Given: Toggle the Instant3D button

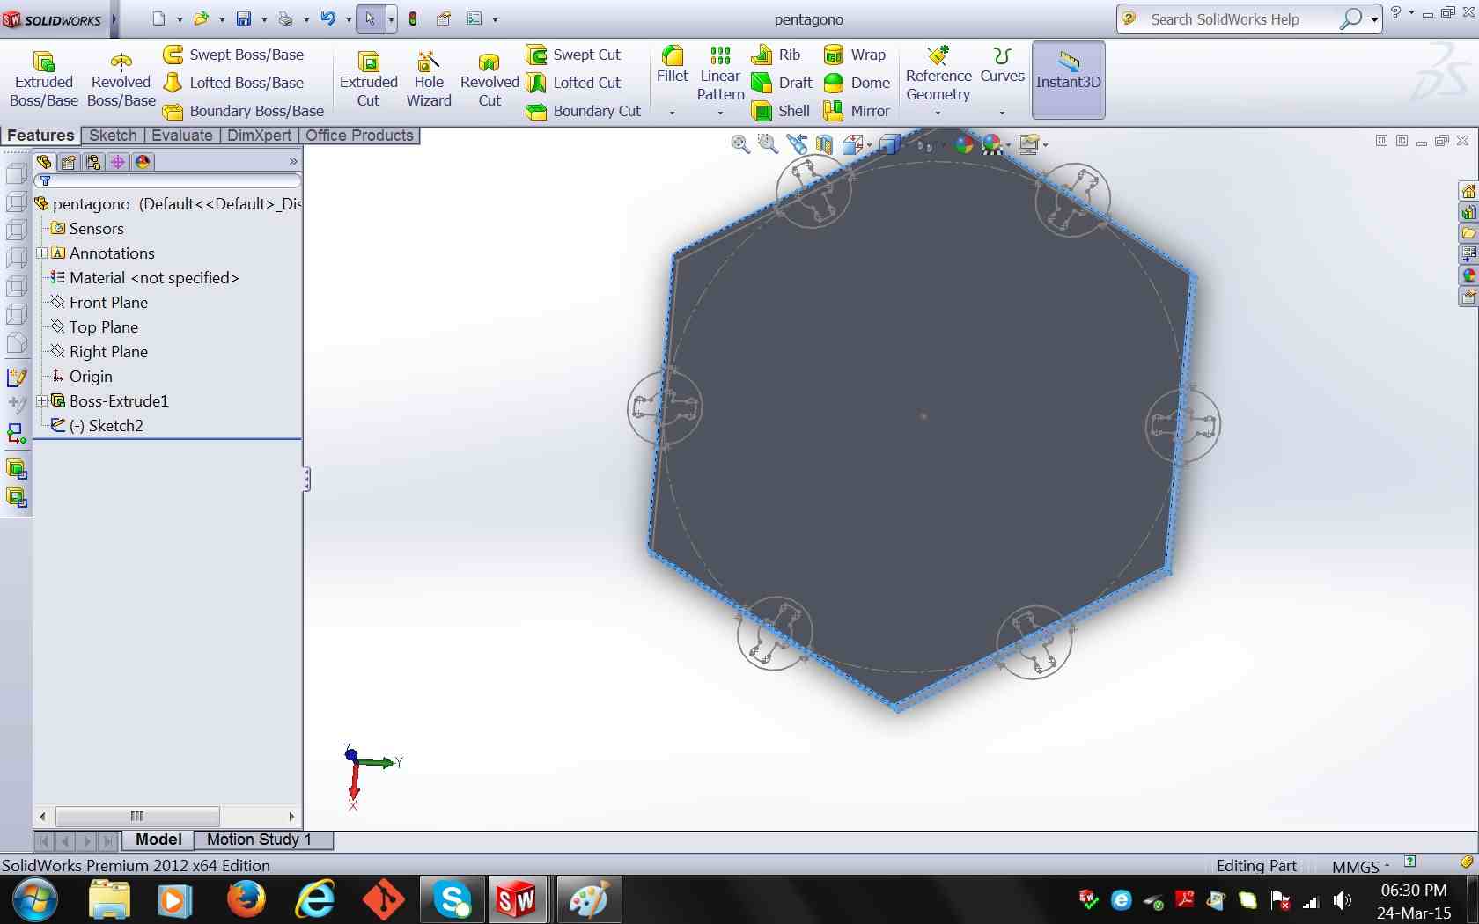Looking at the screenshot, I should click(1068, 79).
